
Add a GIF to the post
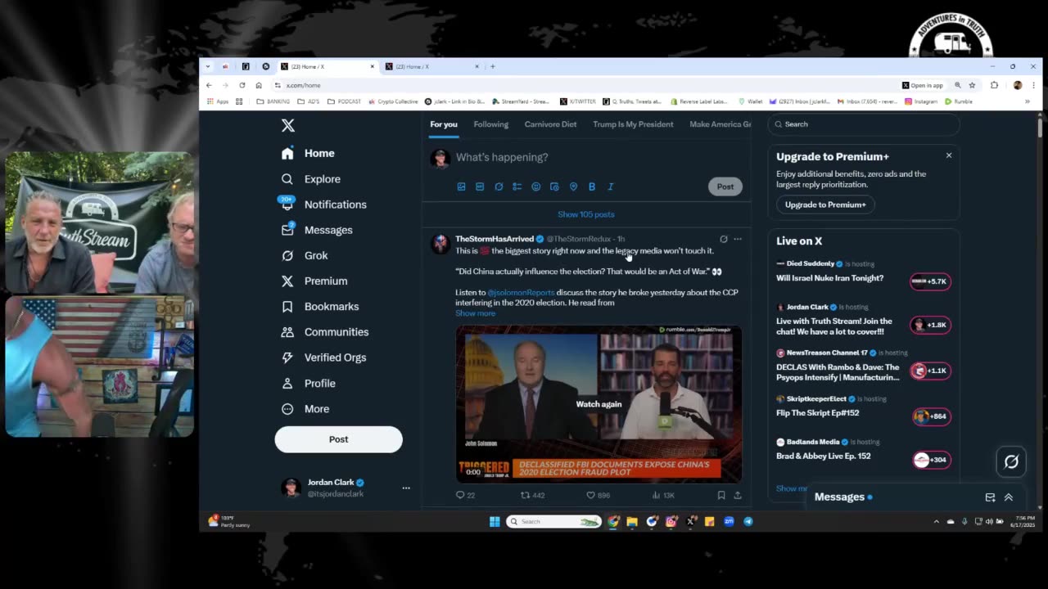(x=480, y=187)
